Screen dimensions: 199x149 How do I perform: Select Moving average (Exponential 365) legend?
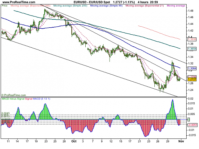tap(31, 6)
